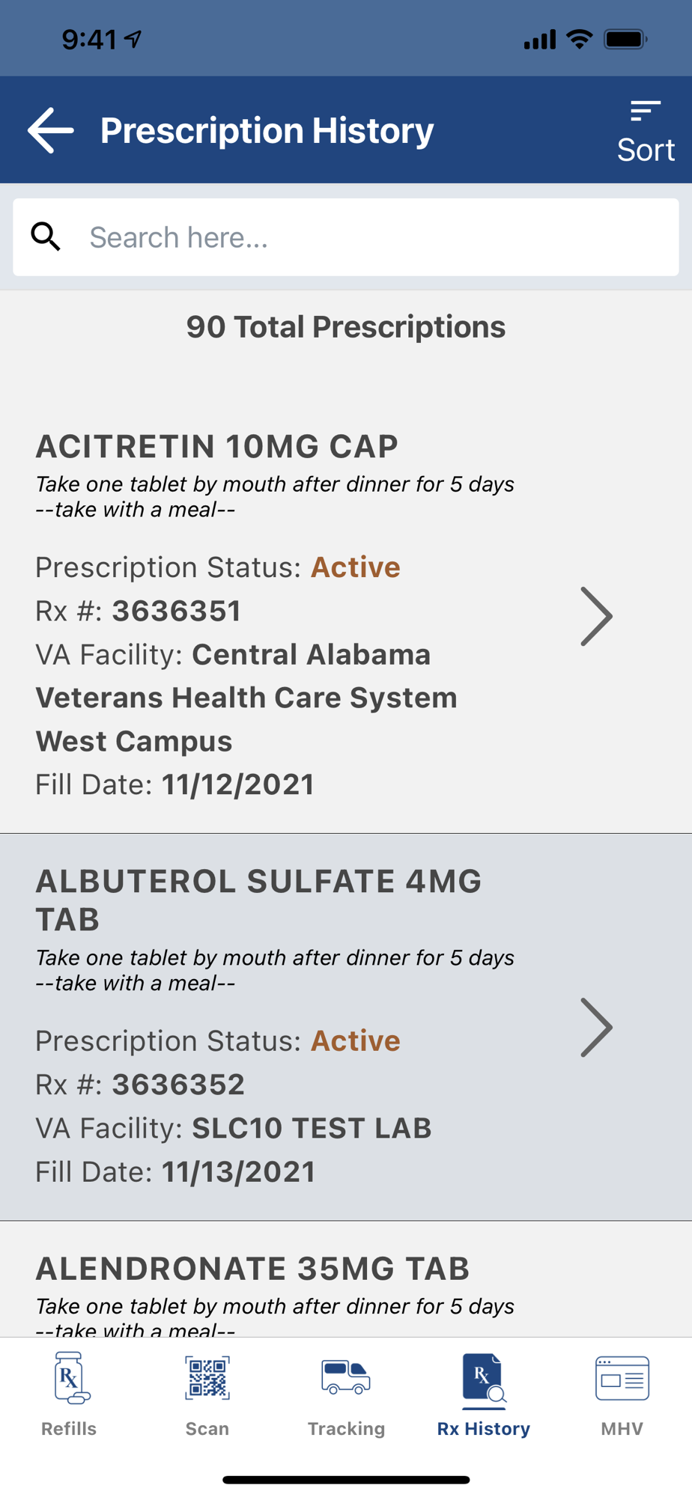Switch to the Tracking tab label
The width and height of the screenshot is (692, 1497).
(x=346, y=1428)
